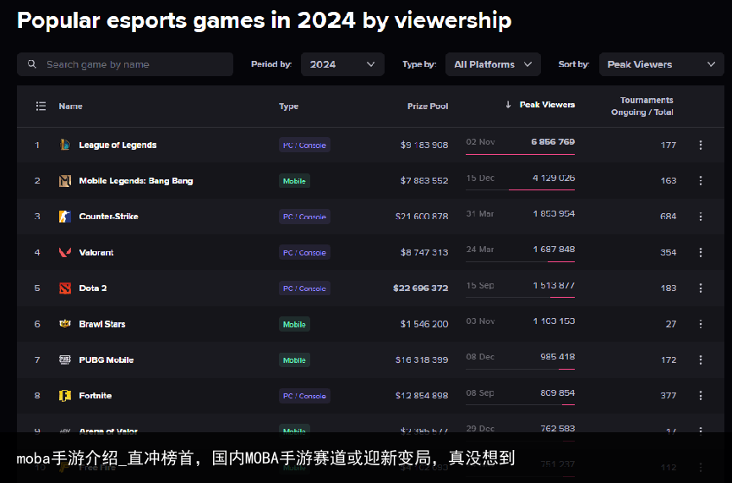
Task: Click the Valorant game icon
Action: [x=65, y=252]
